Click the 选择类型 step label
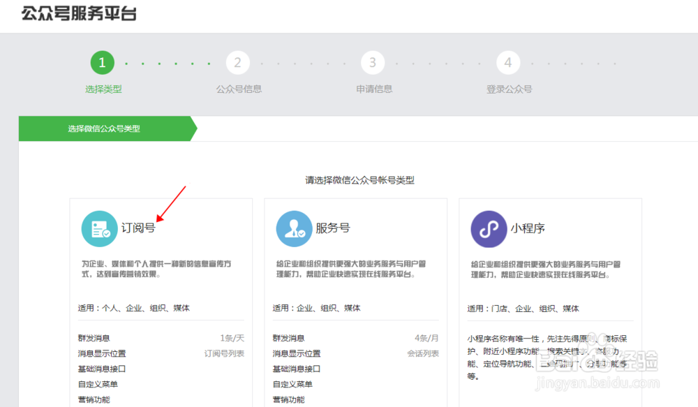 102,90
